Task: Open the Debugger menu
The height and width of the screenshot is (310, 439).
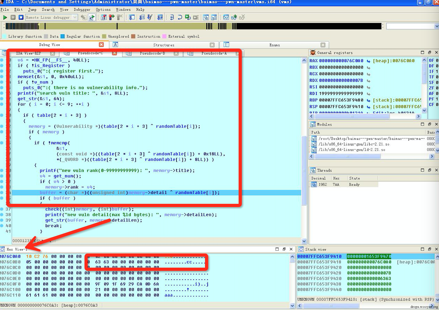Action: coord(82,10)
